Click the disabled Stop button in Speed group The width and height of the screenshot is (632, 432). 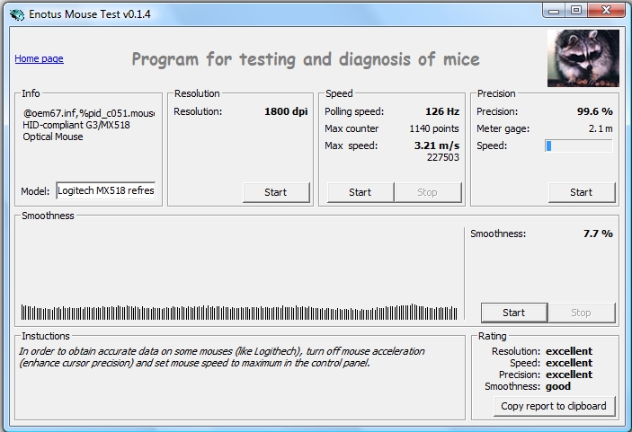tap(428, 192)
